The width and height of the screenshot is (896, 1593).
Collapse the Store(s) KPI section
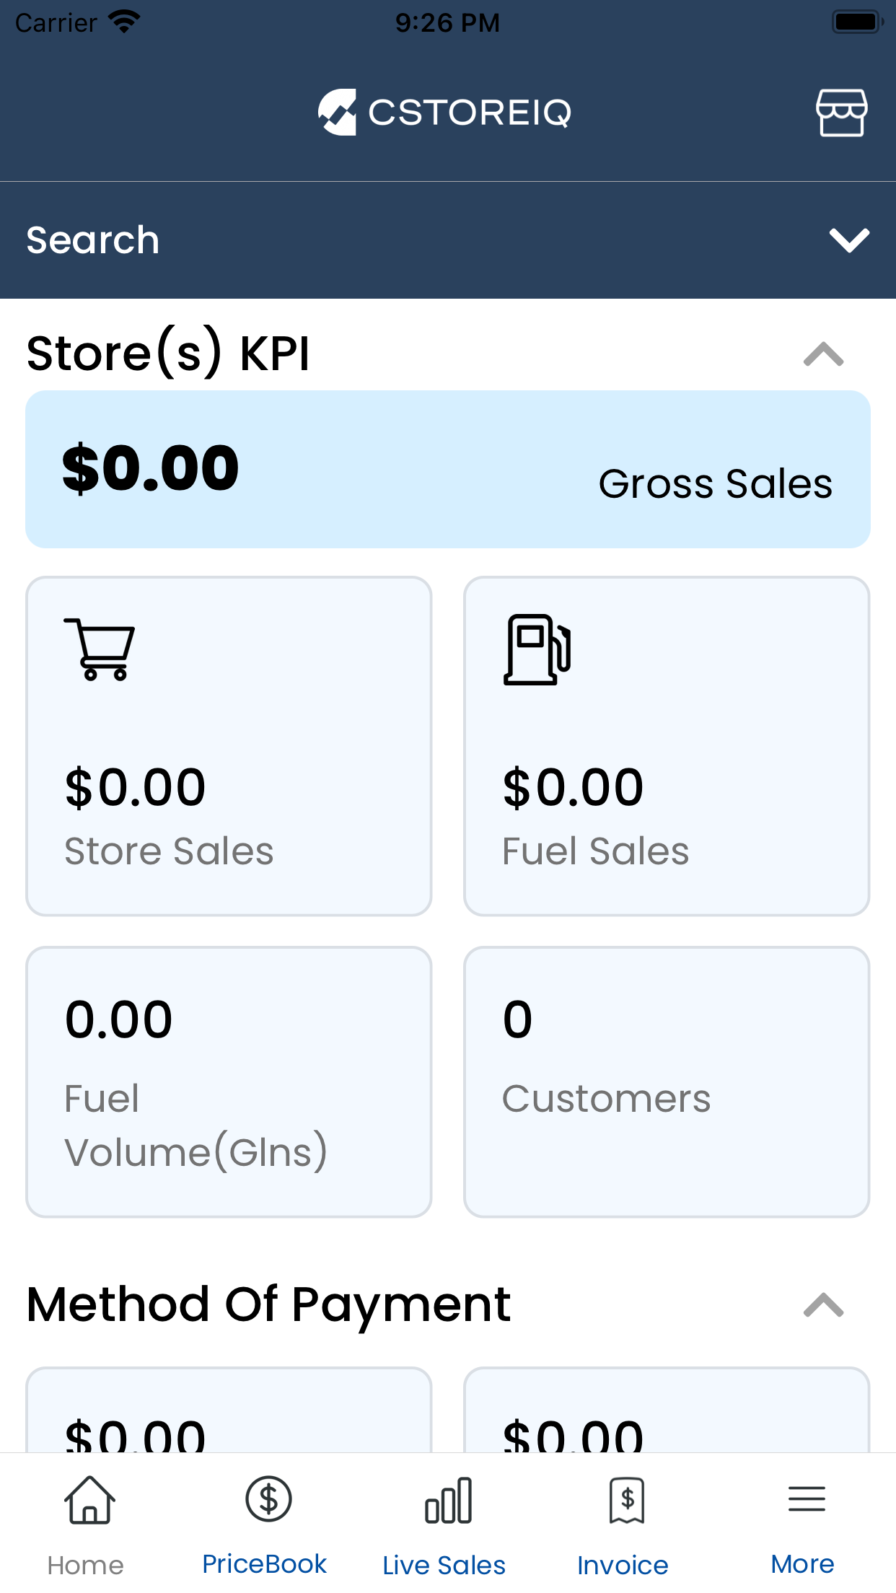point(823,354)
